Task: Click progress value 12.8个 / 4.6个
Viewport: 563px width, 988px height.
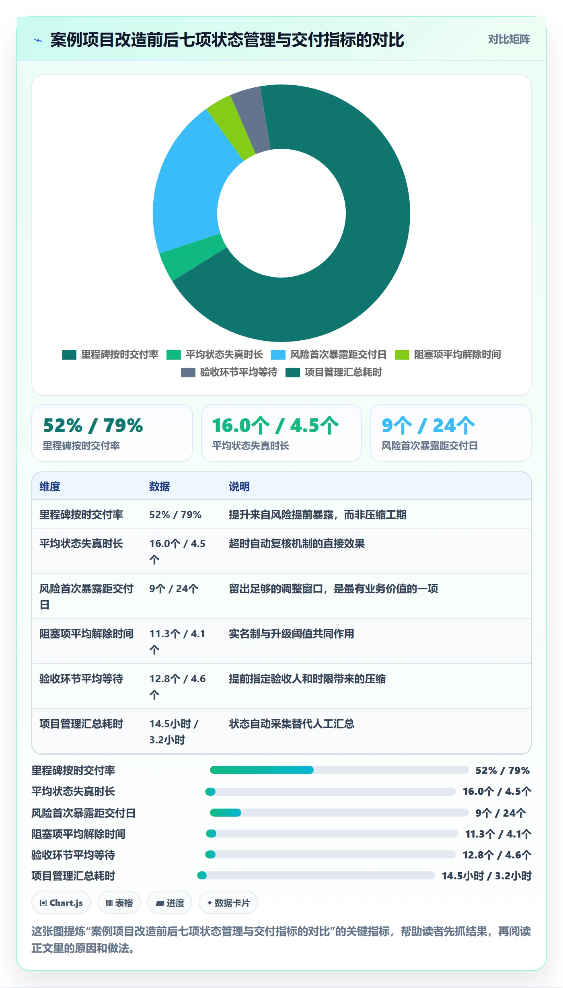Action: click(497, 855)
